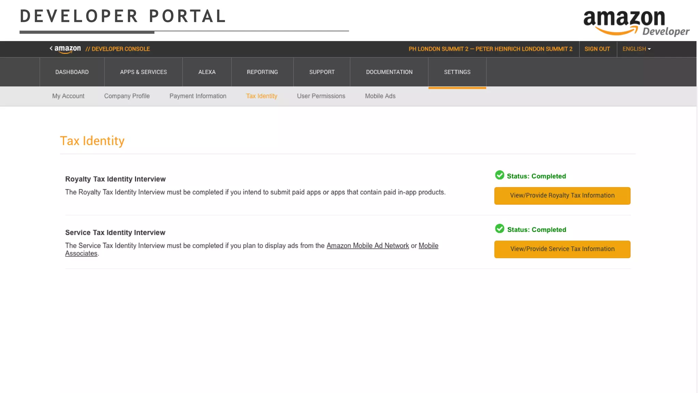The height and width of the screenshot is (393, 698).
Task: Click the Amazon Developer logo
Action: pos(636,23)
